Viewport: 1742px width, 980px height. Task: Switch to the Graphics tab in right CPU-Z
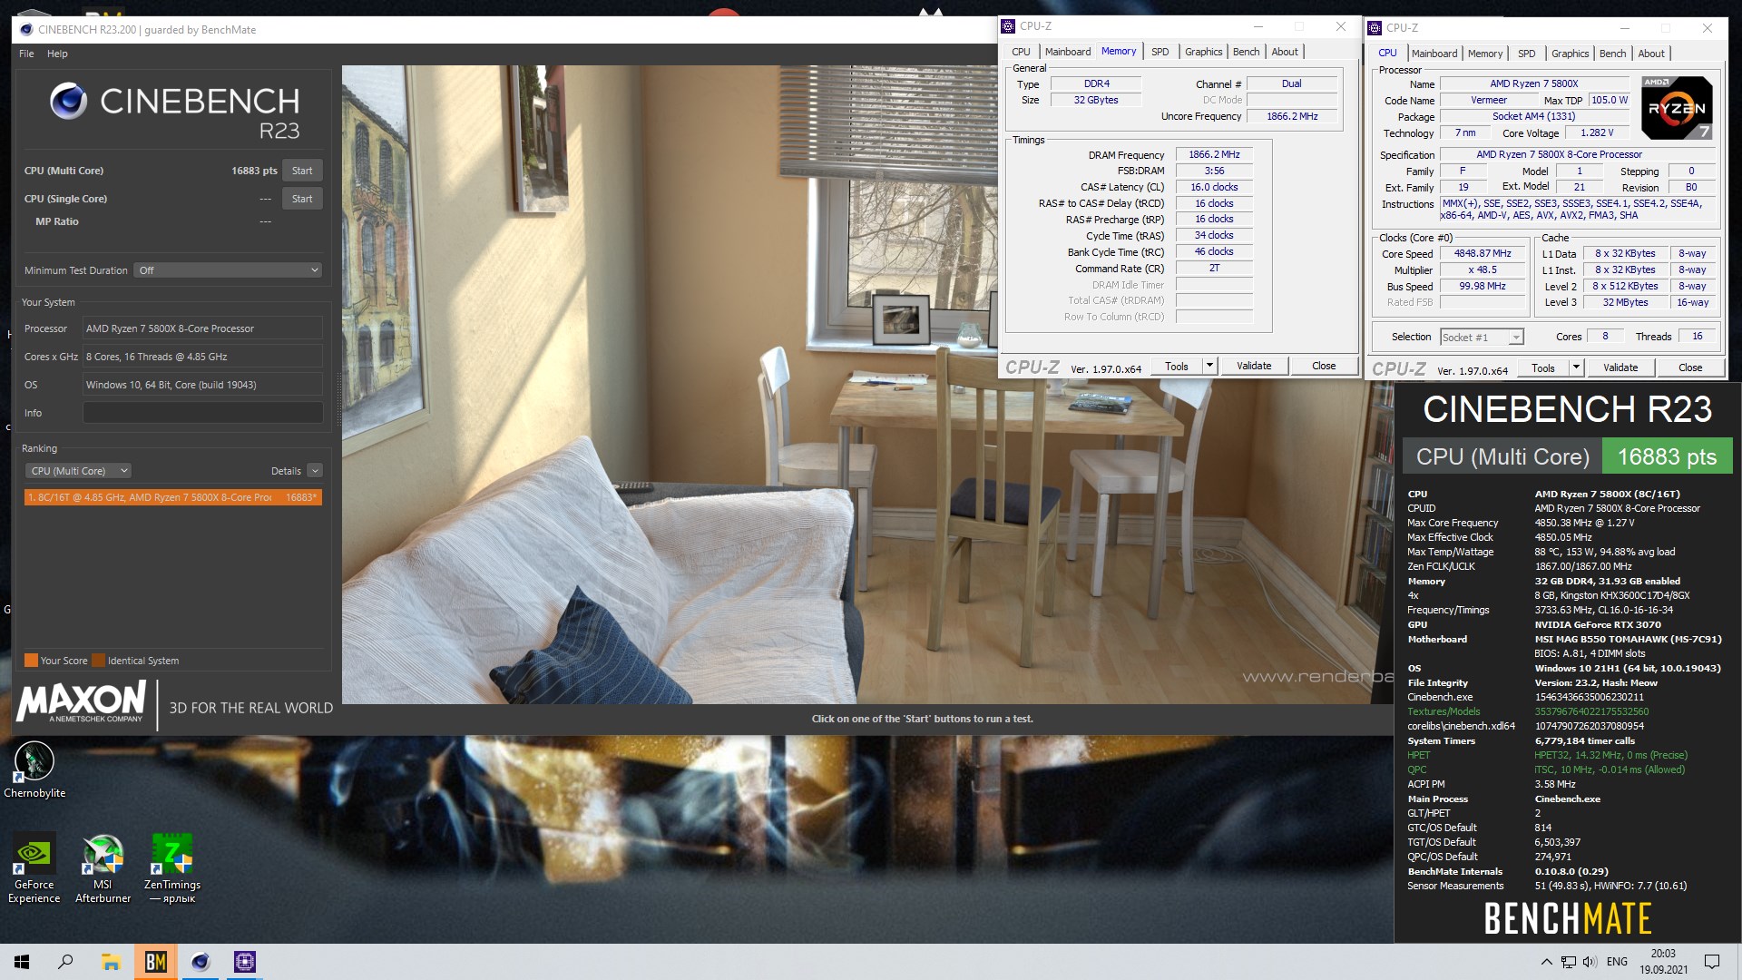click(x=1570, y=54)
